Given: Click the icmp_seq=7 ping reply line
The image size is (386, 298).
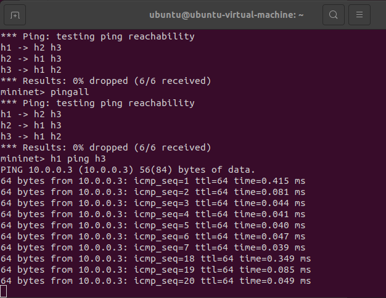Looking at the screenshot, I should (153, 247).
